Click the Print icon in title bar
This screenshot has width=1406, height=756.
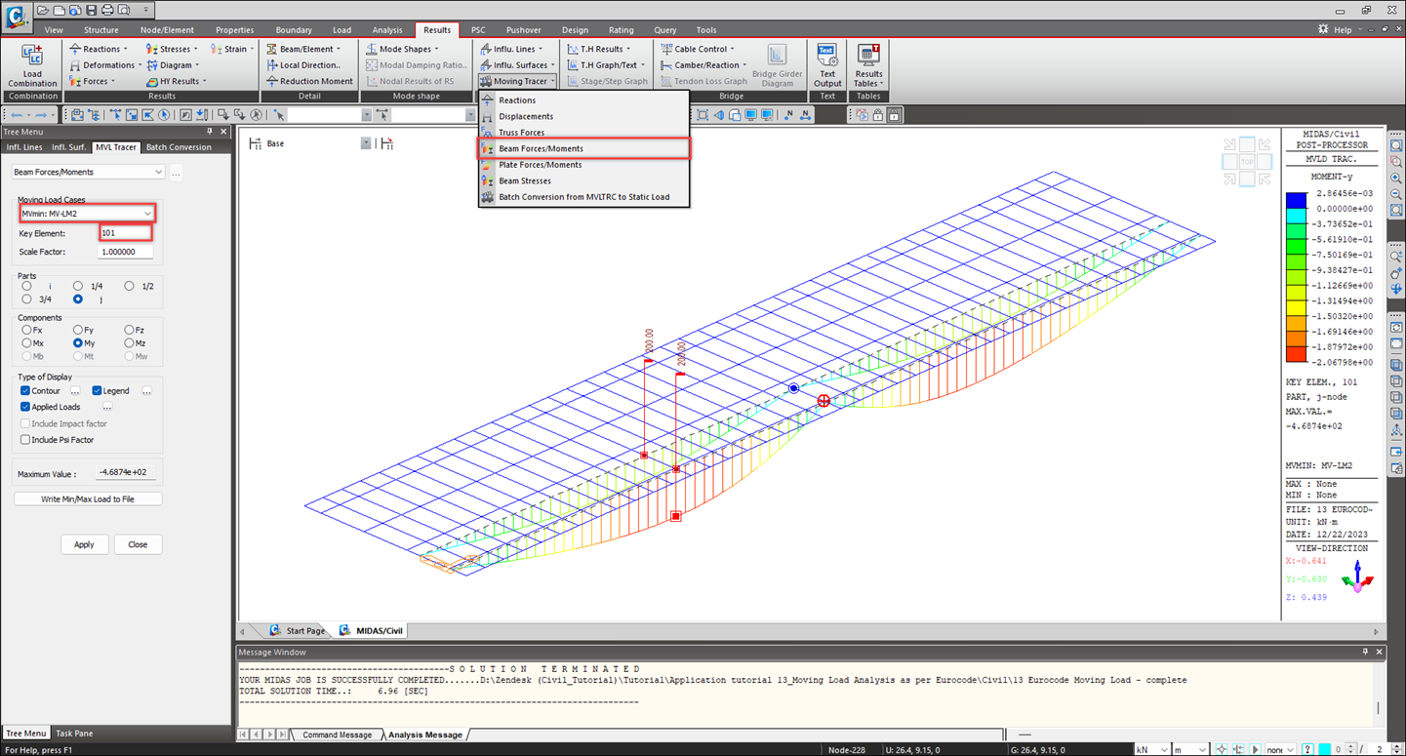107,10
